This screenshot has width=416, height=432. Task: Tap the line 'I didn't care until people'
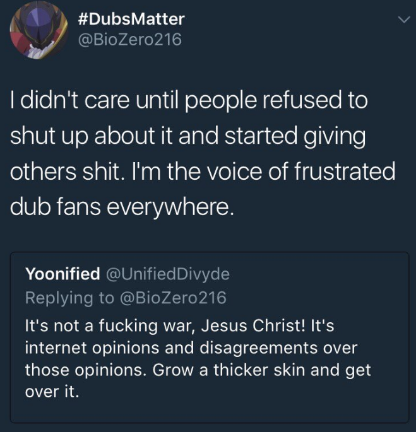189,100
